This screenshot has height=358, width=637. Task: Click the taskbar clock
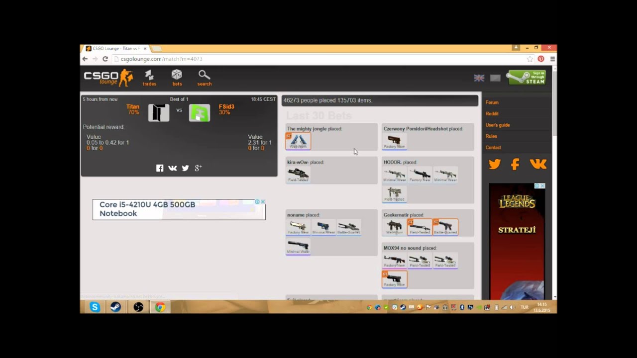pos(541,307)
